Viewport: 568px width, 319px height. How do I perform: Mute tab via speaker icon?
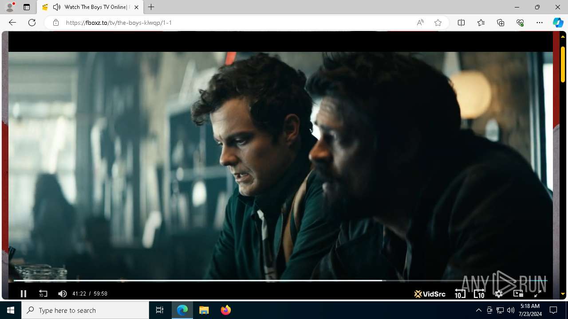coord(57,7)
